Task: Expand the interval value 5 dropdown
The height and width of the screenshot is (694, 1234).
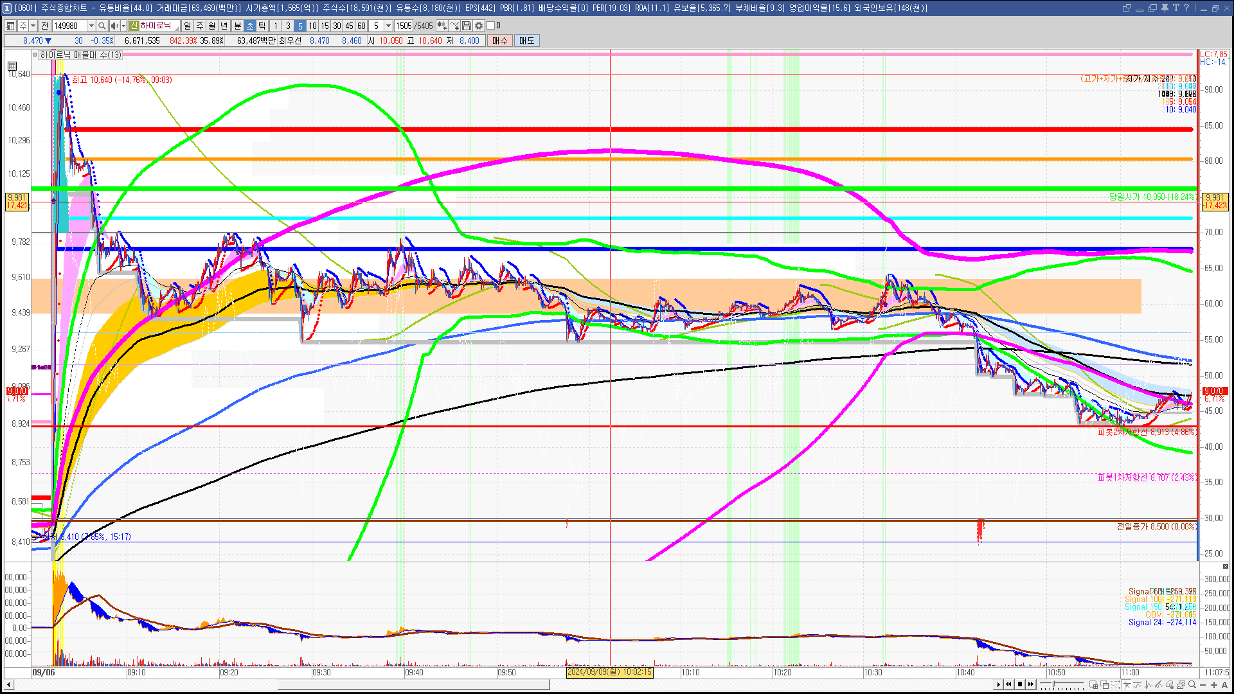Action: 388,26
